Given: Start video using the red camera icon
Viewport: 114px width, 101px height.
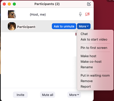Looking at the screenshot, I should (87, 14).
